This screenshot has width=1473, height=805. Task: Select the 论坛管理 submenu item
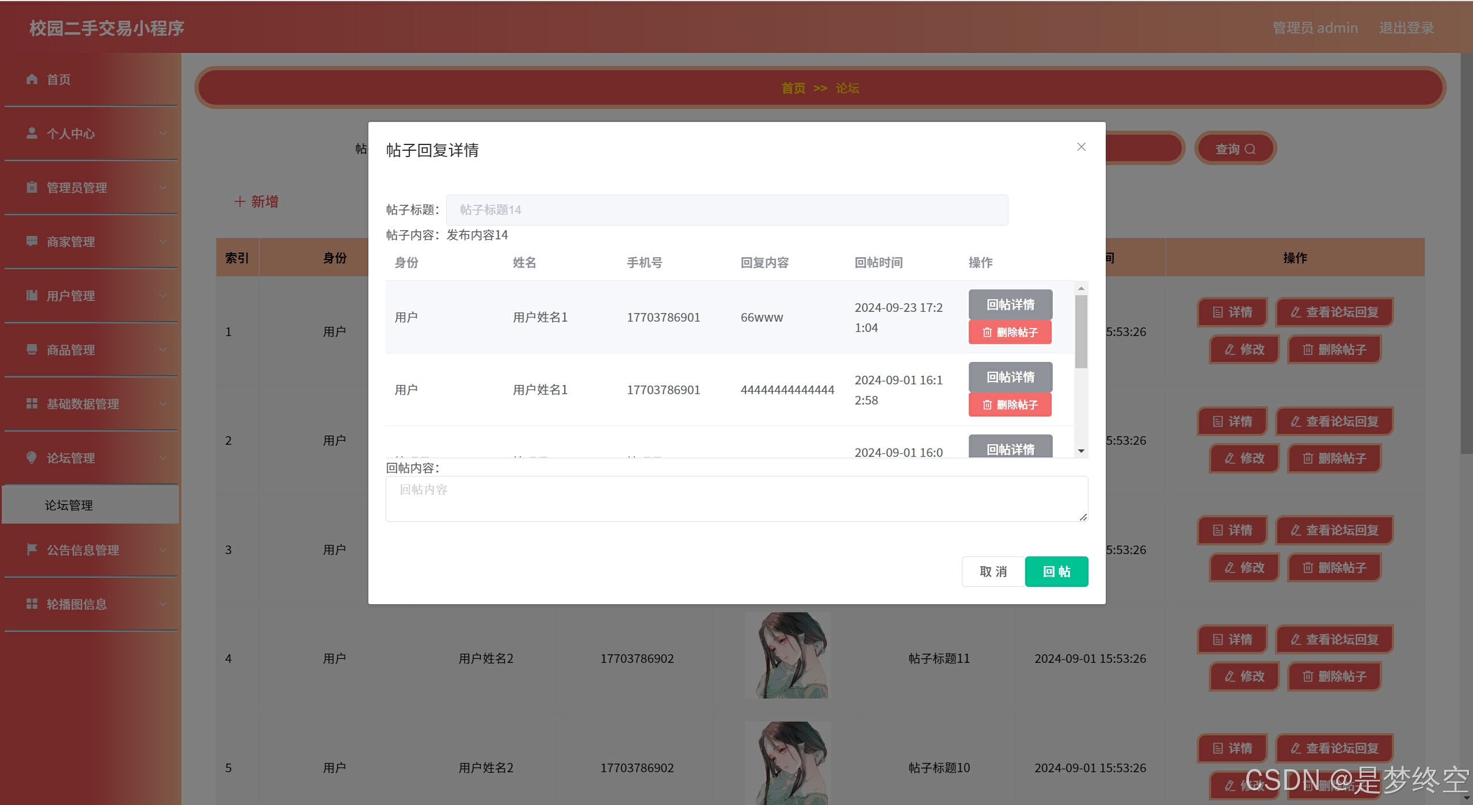(69, 505)
